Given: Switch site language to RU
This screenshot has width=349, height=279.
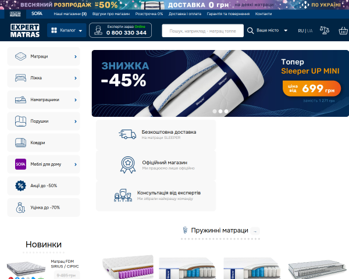Looking at the screenshot, I should click(x=301, y=31).
